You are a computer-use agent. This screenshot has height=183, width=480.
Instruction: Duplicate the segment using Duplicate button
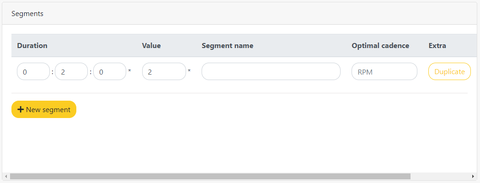(x=449, y=71)
